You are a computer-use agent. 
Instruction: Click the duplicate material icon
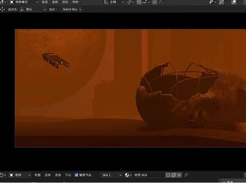click(x=174, y=175)
